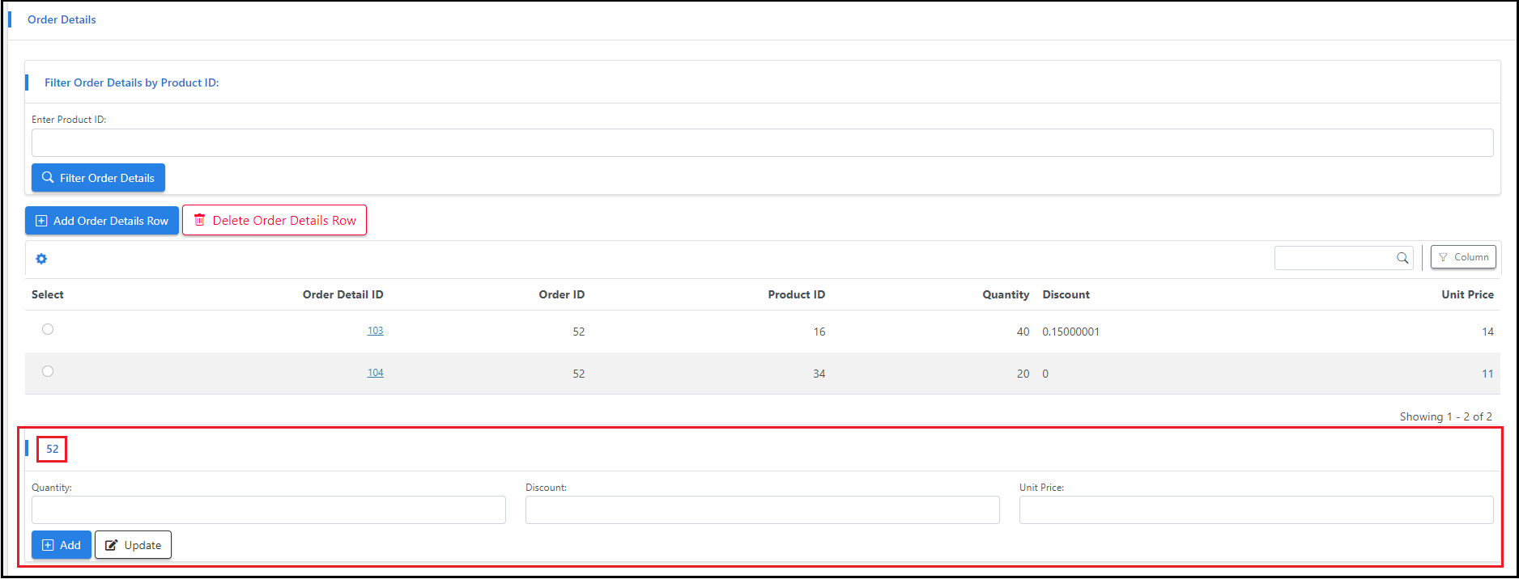Sort by Quantity column header
The width and height of the screenshot is (1519, 579).
click(x=1006, y=294)
